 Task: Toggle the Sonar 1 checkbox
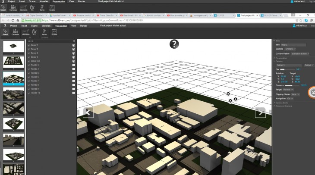29,45
